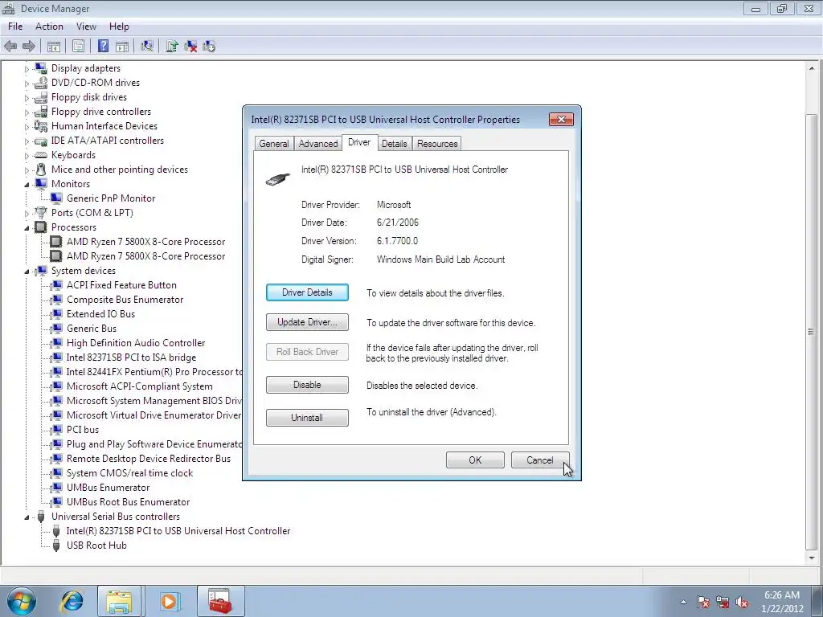823x617 pixels.
Task: Switch to the Details tab
Action: (394, 144)
